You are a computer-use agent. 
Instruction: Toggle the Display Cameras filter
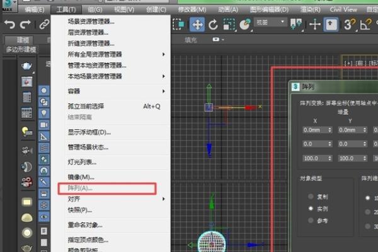tap(44, 125)
